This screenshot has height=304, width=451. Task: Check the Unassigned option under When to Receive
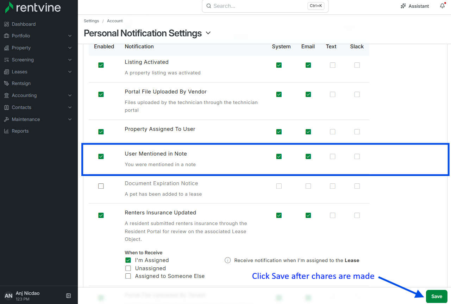[x=128, y=268]
